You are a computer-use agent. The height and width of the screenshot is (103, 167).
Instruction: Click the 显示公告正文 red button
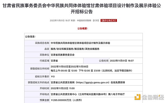pyautogui.click(x=109, y=20)
